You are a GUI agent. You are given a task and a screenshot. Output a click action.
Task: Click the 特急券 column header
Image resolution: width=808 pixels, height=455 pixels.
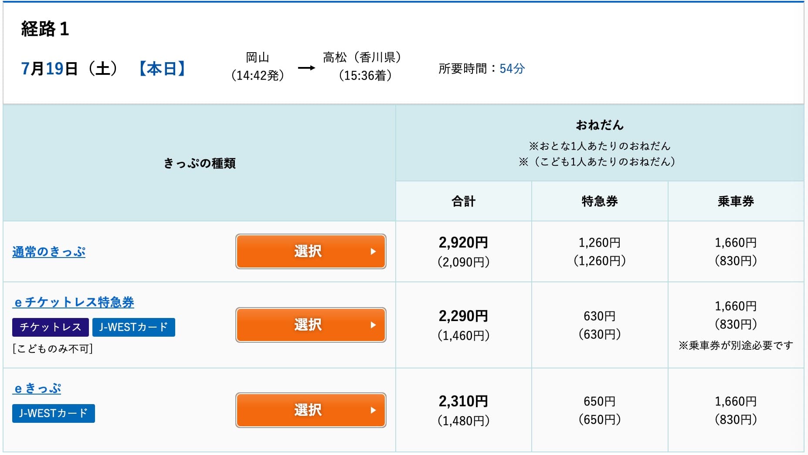point(600,201)
